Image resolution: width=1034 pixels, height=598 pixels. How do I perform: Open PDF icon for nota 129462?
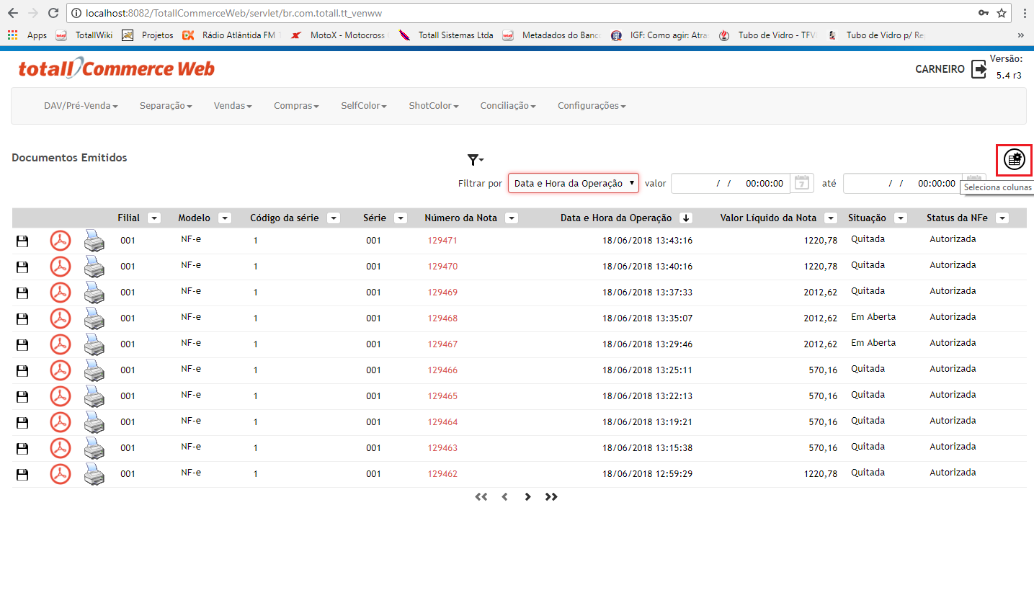tap(61, 474)
